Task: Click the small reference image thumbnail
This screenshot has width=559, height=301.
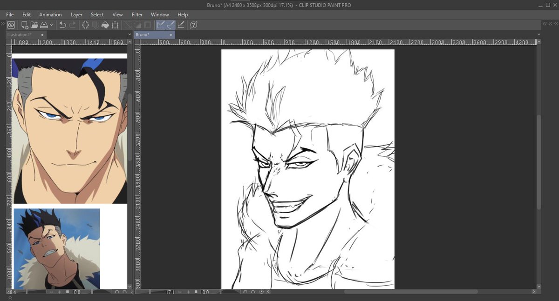Action: point(57,248)
